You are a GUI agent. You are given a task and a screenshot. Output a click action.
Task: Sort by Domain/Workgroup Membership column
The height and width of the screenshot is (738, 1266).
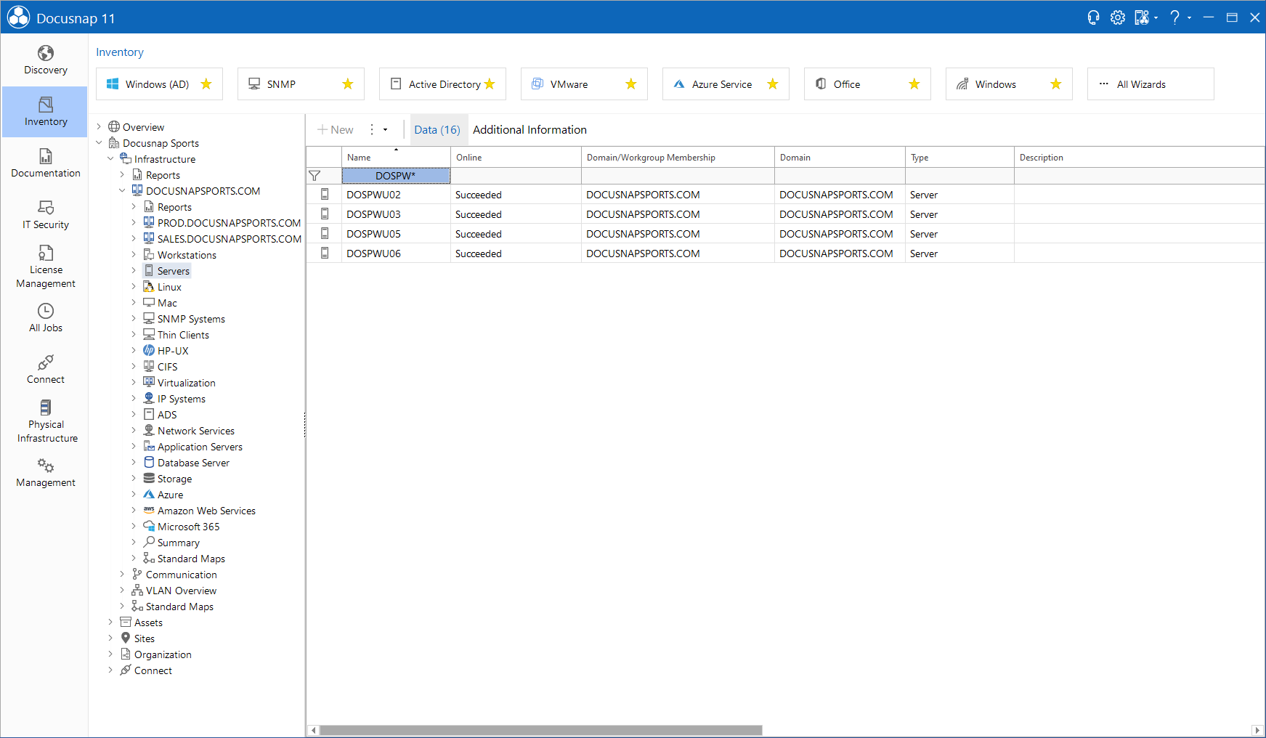678,157
